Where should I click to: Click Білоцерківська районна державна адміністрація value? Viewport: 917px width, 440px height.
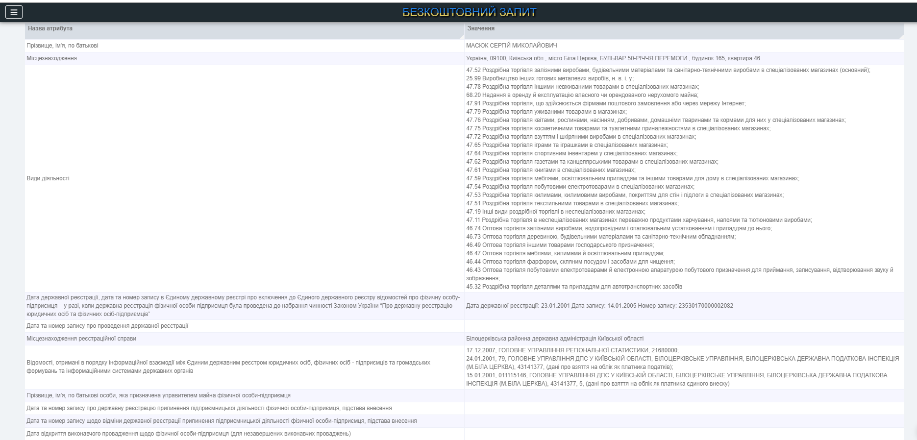(x=554, y=339)
